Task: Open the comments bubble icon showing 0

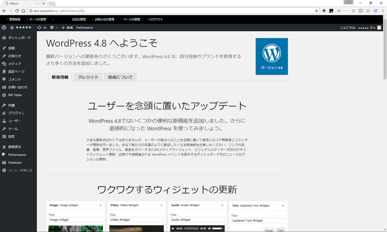Action: pyautogui.click(x=54, y=27)
